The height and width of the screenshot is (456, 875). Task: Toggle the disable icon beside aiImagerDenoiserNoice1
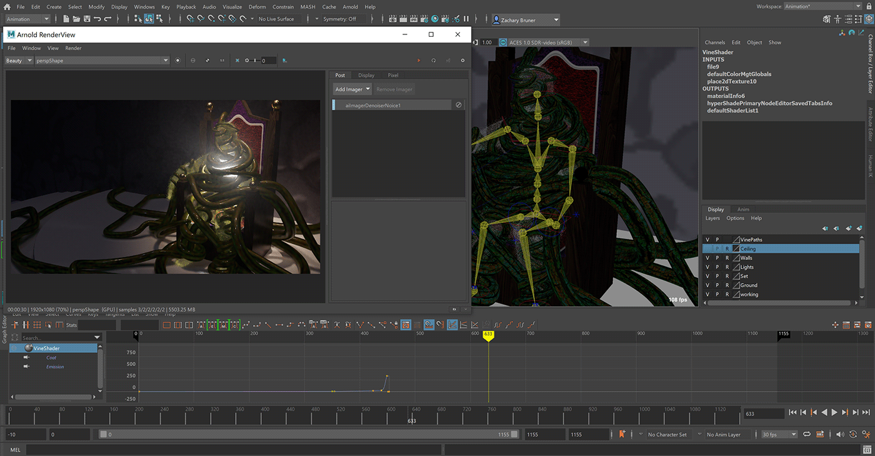click(x=459, y=105)
